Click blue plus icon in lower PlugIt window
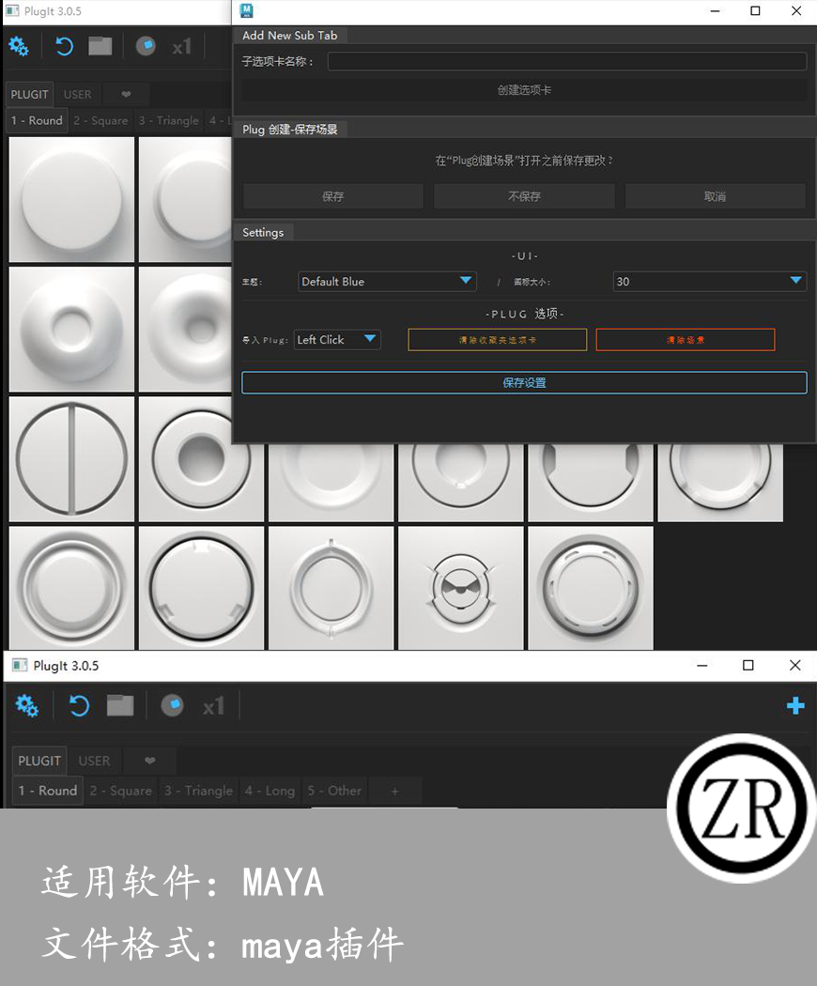 point(794,706)
